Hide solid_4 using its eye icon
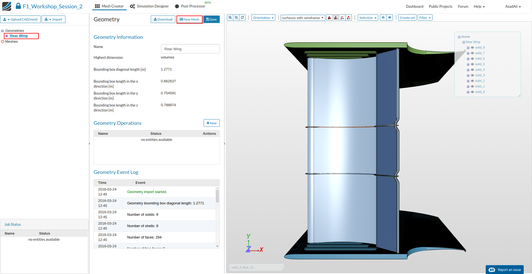Viewport: 532px width, 274px height. click(x=472, y=70)
